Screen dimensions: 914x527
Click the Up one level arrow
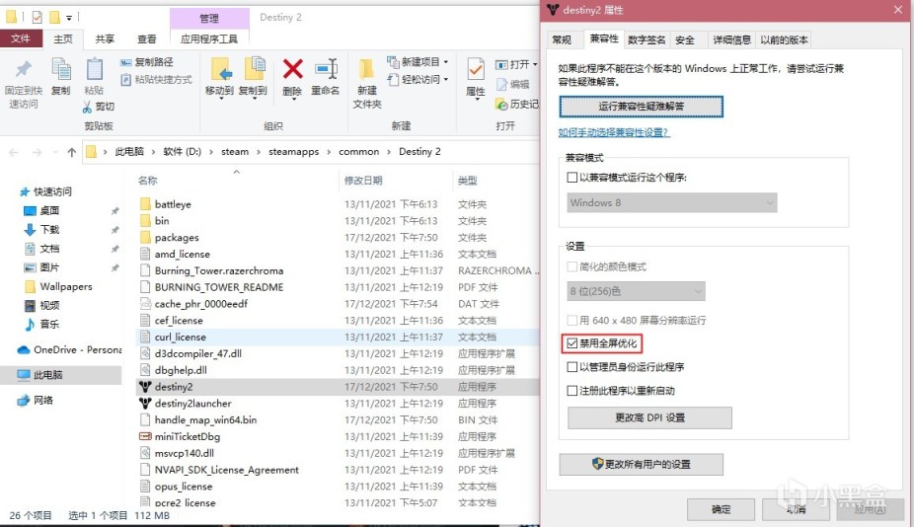click(x=72, y=152)
